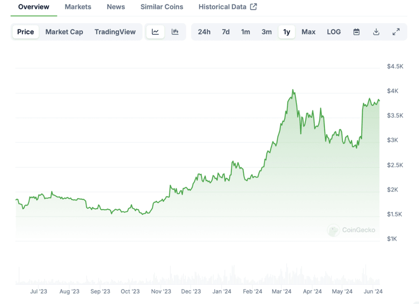The image size is (419, 304).
Task: Switch chart to 24h time range
Action: tap(204, 32)
